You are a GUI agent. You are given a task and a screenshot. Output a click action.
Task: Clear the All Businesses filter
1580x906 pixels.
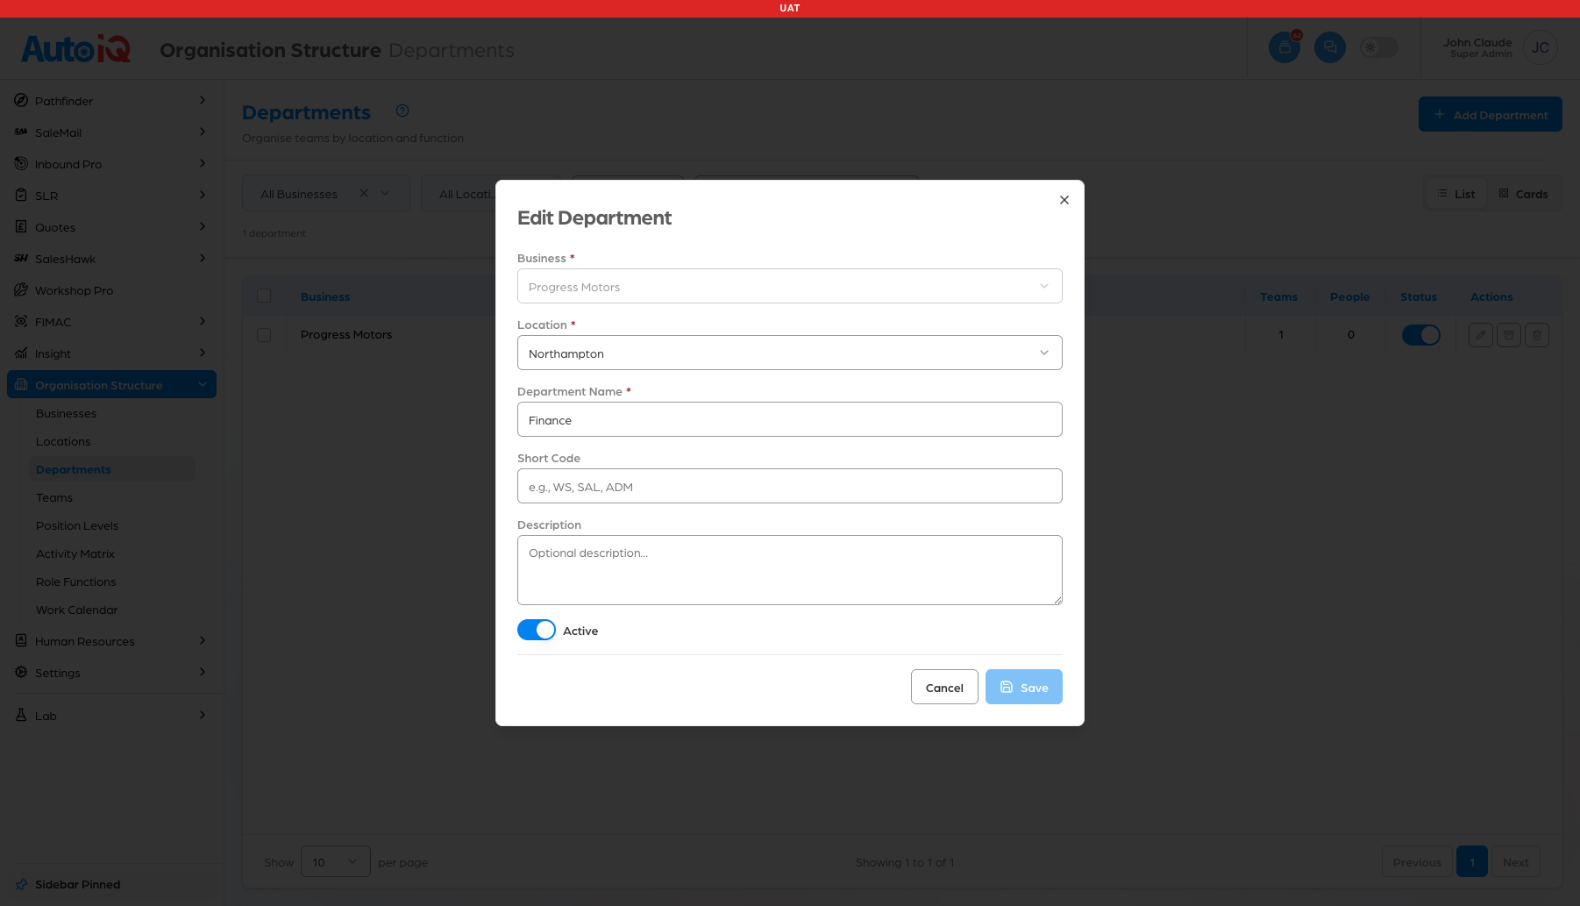(x=364, y=193)
